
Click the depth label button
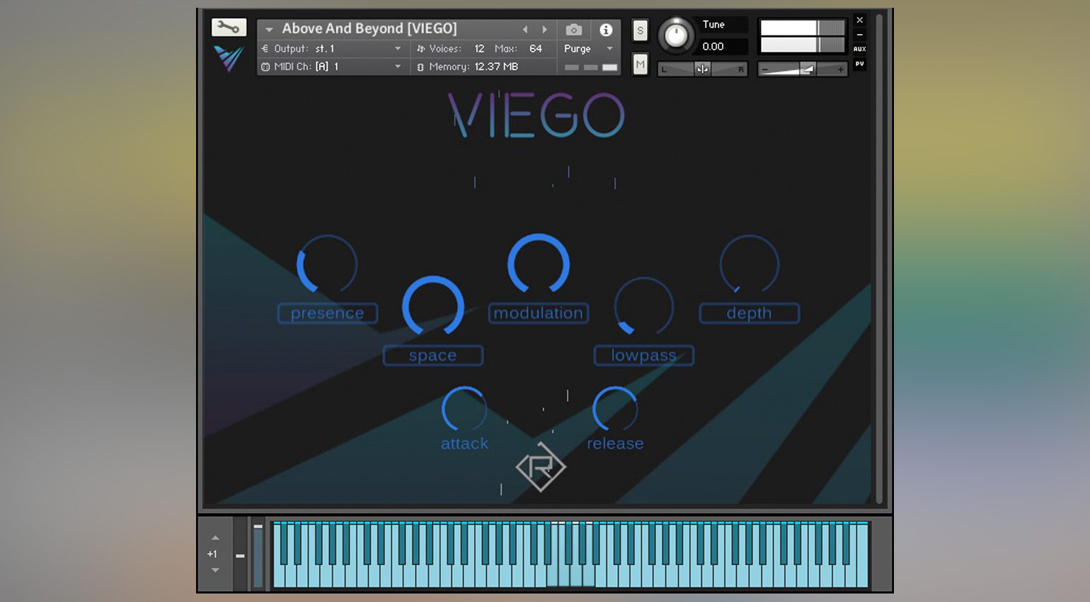point(749,313)
